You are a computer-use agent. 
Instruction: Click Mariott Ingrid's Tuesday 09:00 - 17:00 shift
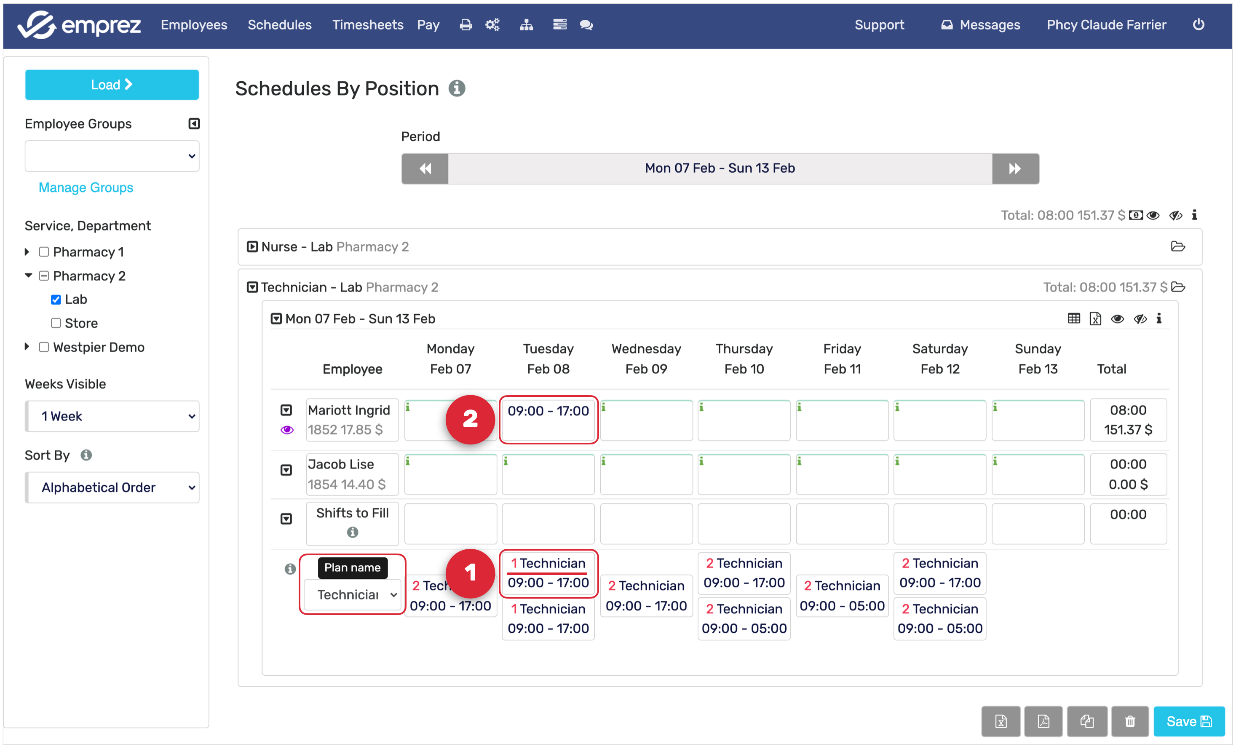(x=548, y=412)
